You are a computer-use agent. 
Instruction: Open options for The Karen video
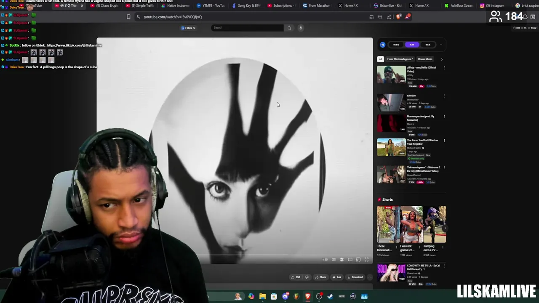(444, 141)
